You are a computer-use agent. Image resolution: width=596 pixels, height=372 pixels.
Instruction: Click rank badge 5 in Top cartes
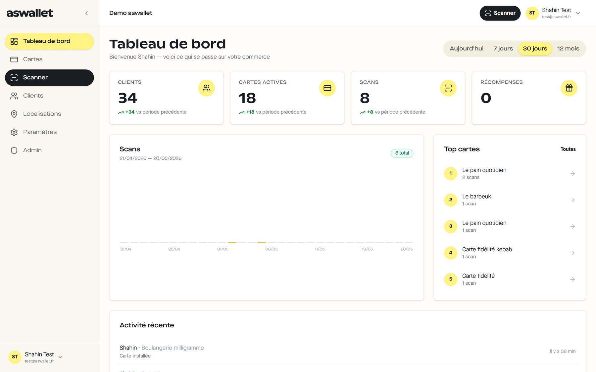pos(451,279)
